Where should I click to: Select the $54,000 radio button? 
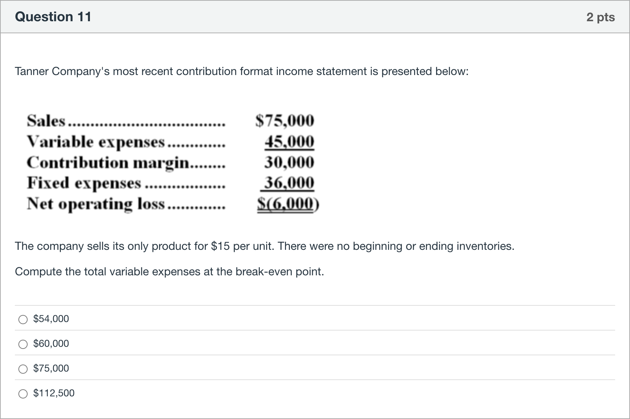point(23,320)
